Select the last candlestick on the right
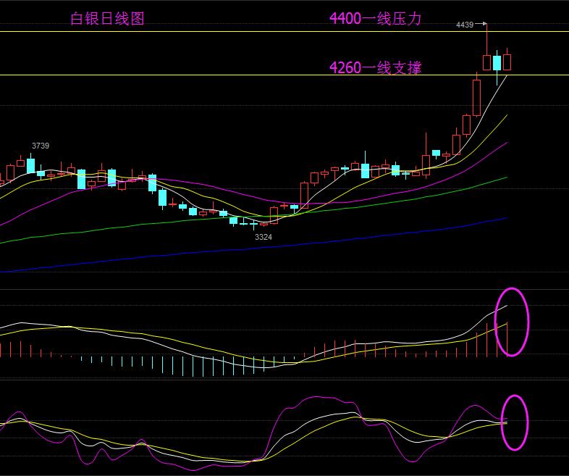The height and width of the screenshot is (476, 569). pyautogui.click(x=507, y=62)
